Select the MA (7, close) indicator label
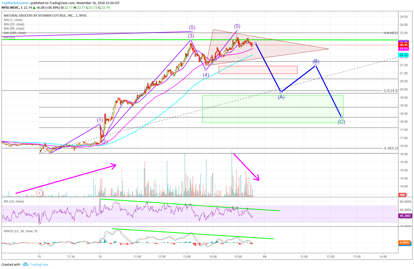 13,20
